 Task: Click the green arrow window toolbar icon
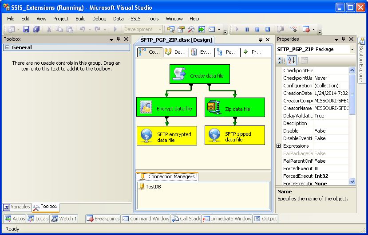pos(202,29)
